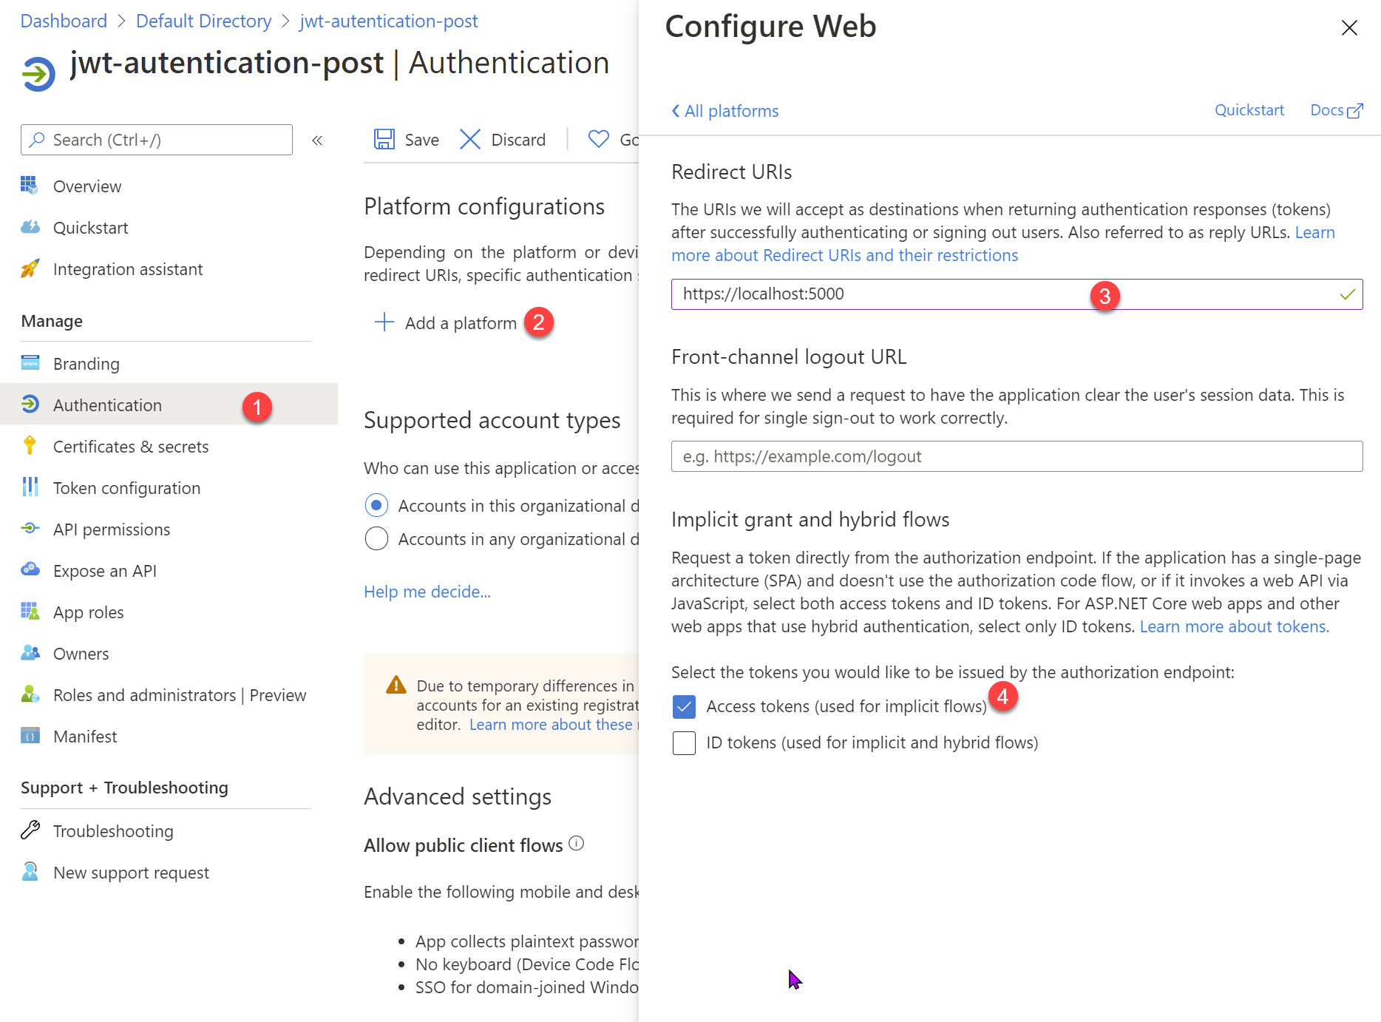The width and height of the screenshot is (1381, 1022).
Task: Click the Roles and administrators icon
Action: pos(30,694)
